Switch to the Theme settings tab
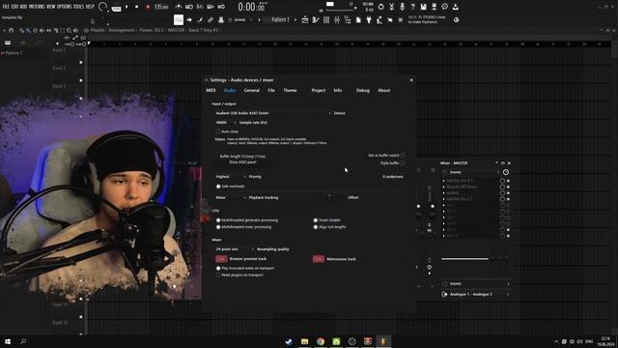This screenshot has height=348, width=618. pos(290,90)
